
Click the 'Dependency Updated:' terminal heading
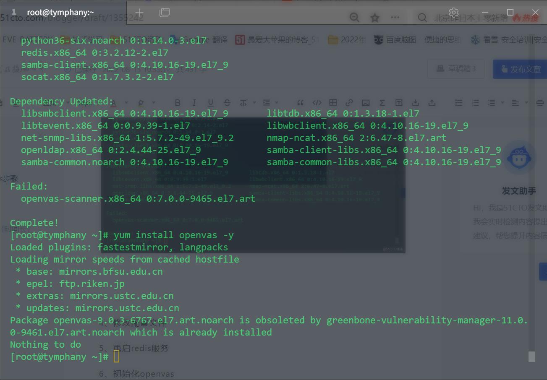pos(62,101)
